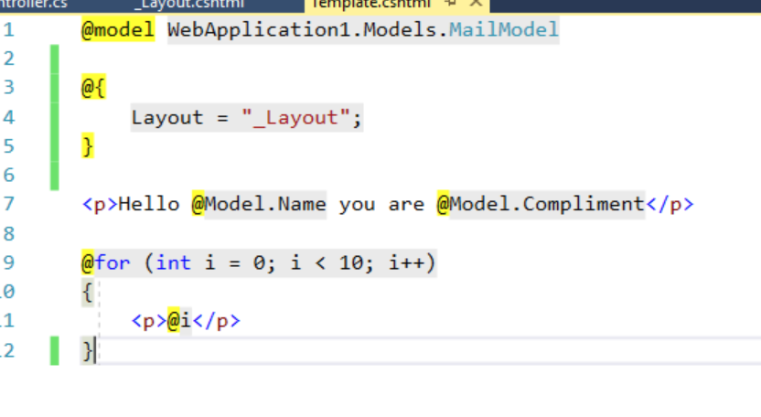The width and height of the screenshot is (761, 417).
Task: Click line number 1 in the gutter
Action: [x=9, y=29]
